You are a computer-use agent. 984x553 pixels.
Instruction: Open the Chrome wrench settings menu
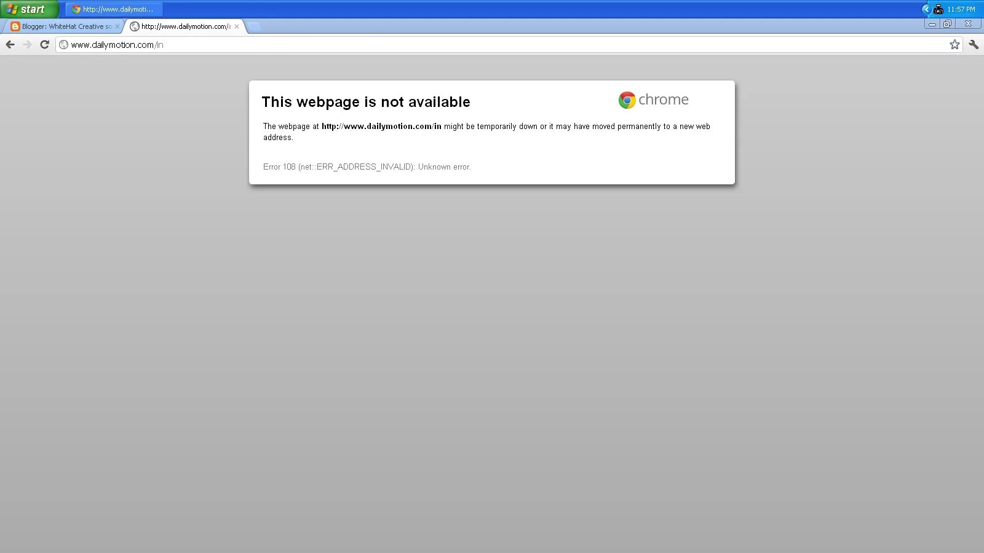click(974, 44)
